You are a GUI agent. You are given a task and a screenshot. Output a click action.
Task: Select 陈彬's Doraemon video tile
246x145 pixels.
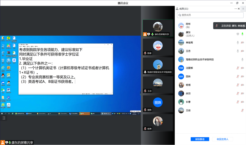(158, 47)
